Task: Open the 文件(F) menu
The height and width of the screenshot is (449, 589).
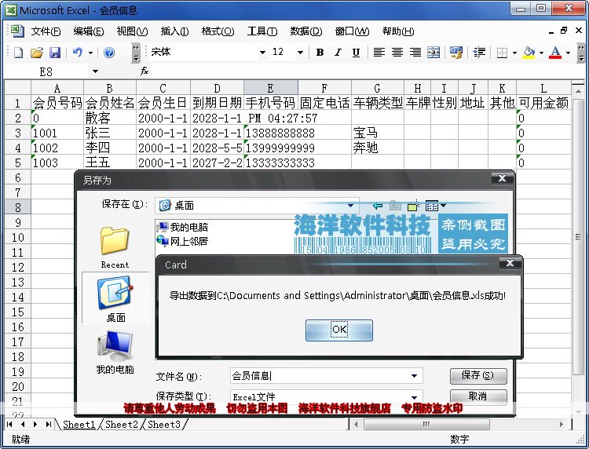Action: coord(46,31)
